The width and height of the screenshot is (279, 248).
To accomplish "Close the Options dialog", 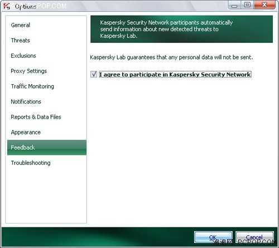I will 264,5.
